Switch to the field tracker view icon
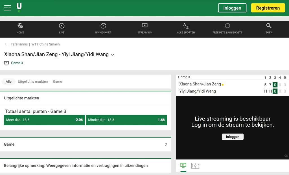289x175 pixels. tap(195, 166)
